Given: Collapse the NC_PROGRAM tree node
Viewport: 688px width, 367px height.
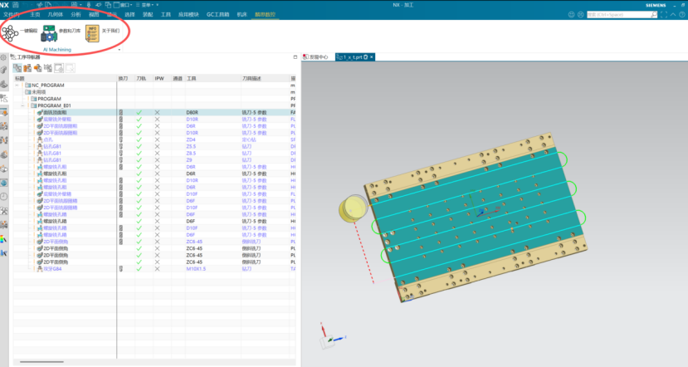Looking at the screenshot, I should coord(17,86).
